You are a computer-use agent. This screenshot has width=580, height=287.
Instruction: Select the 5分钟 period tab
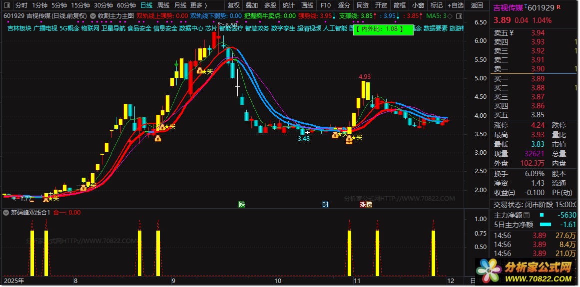coord(59,5)
